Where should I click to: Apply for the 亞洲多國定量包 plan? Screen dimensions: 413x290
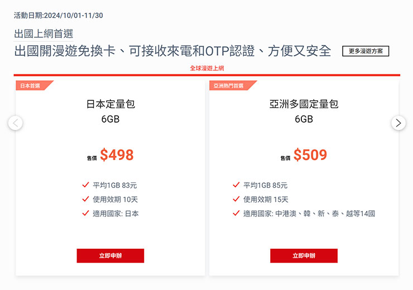click(x=304, y=255)
